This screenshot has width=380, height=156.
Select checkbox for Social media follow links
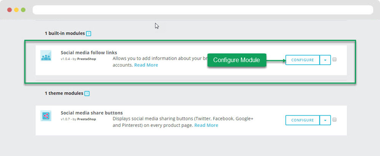tap(334, 60)
